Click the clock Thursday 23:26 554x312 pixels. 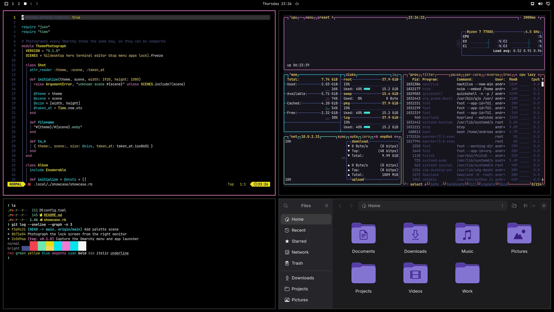click(277, 4)
